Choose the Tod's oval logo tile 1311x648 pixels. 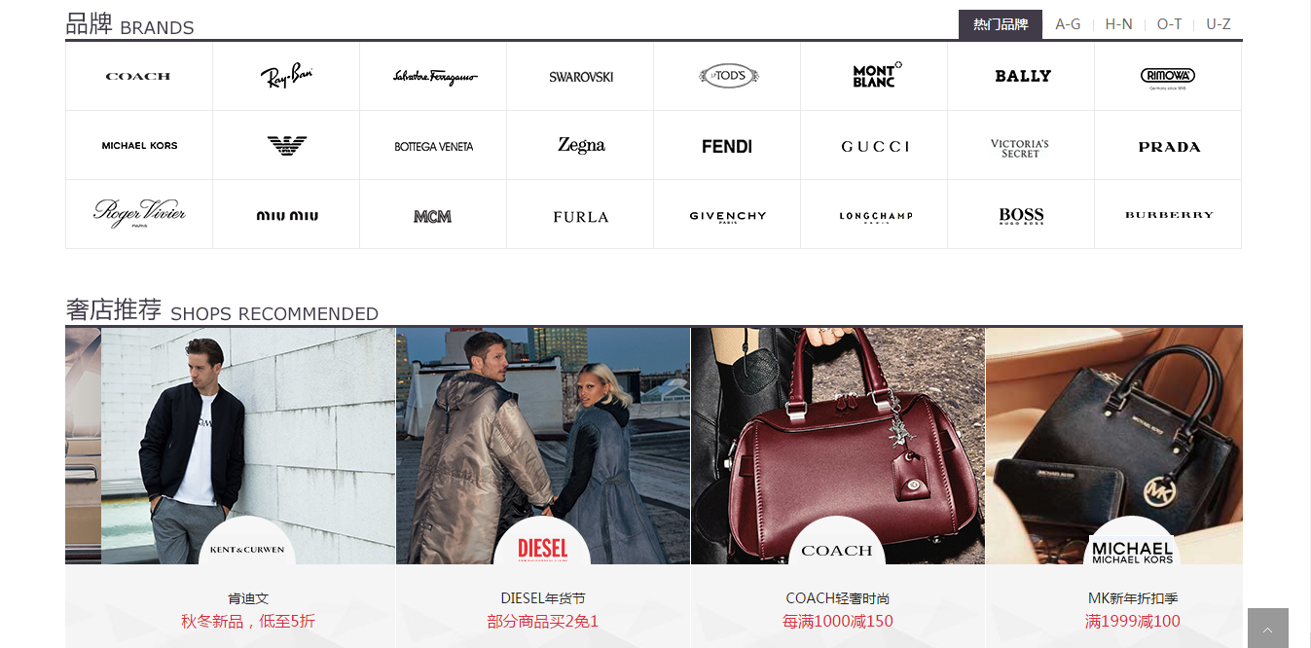click(727, 76)
